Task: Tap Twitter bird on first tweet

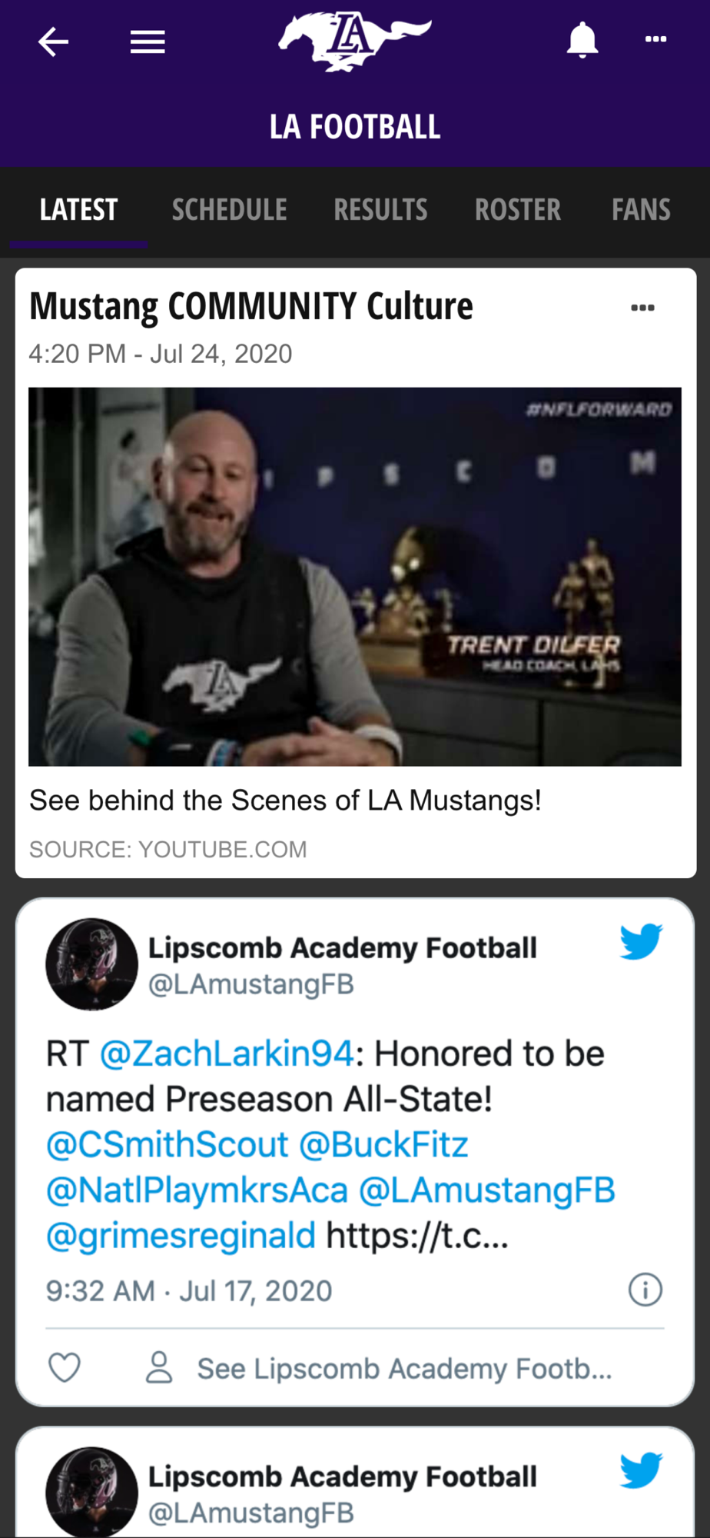Action: point(641,941)
